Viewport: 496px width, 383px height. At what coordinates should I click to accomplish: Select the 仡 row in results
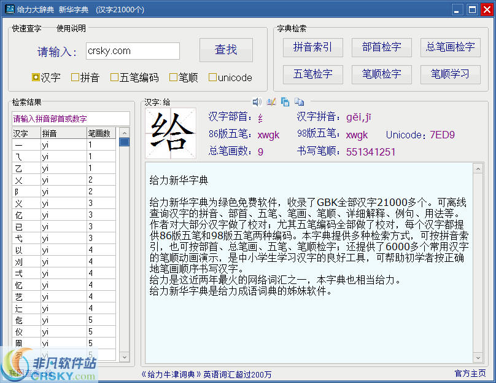(x=64, y=321)
